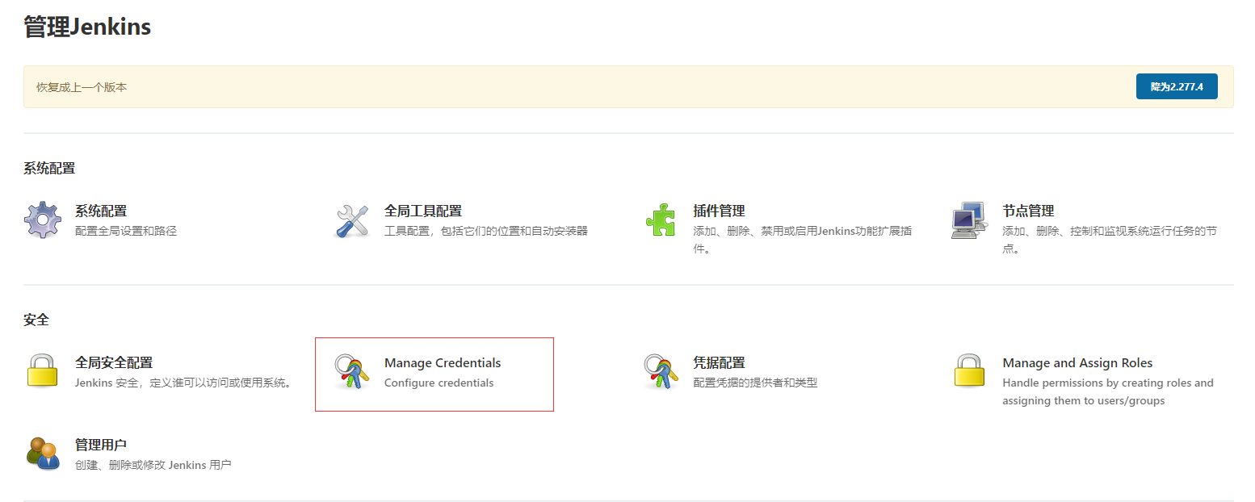Open the 全局安全配置 link
This screenshot has width=1255, height=502.
point(114,362)
